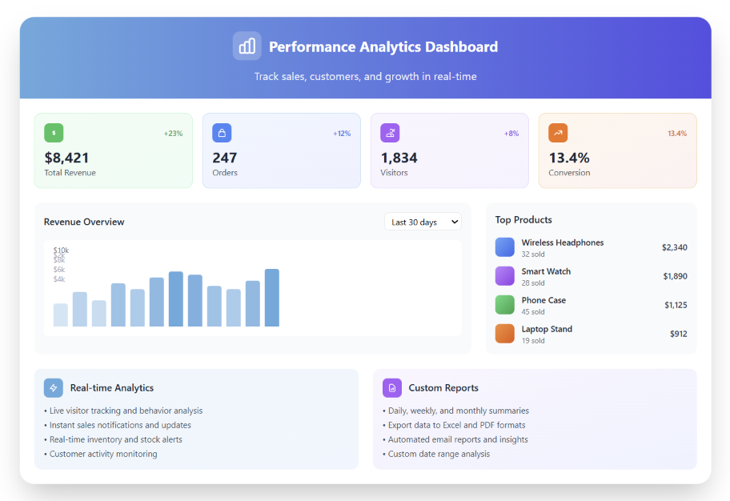Viewport: 730px width, 501px height.
Task: Click the blue shopping bag icon on Orders card
Action: tap(222, 133)
